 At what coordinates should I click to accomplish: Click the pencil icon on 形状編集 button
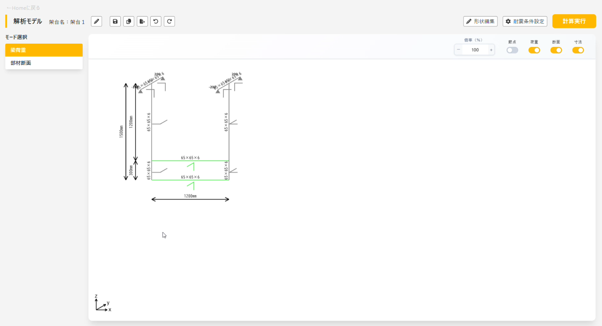[x=469, y=21]
